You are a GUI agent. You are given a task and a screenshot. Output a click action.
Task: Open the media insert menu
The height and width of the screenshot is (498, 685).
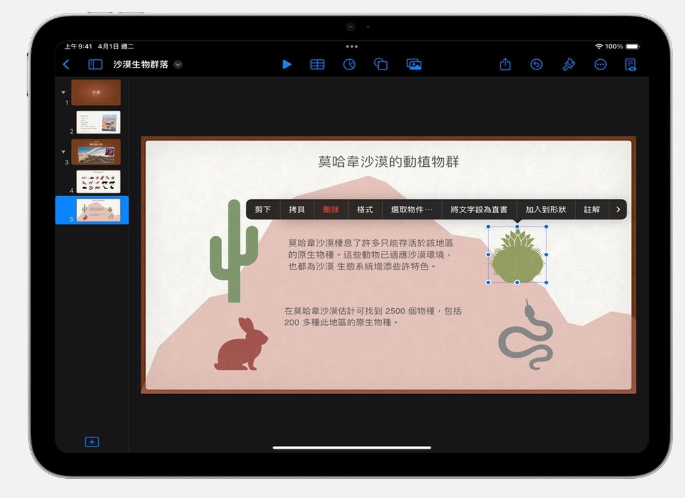click(x=414, y=64)
